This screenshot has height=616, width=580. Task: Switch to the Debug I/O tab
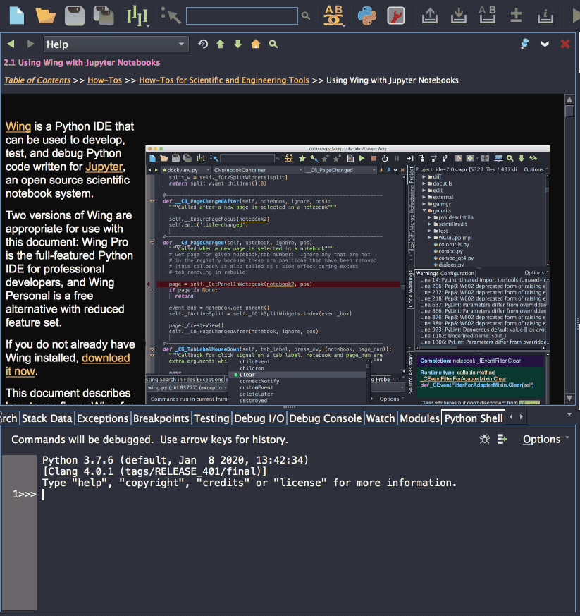point(259,418)
